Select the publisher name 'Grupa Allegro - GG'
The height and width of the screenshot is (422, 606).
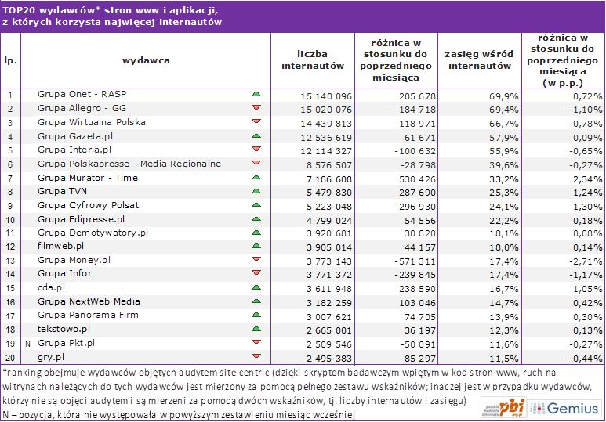[82, 108]
